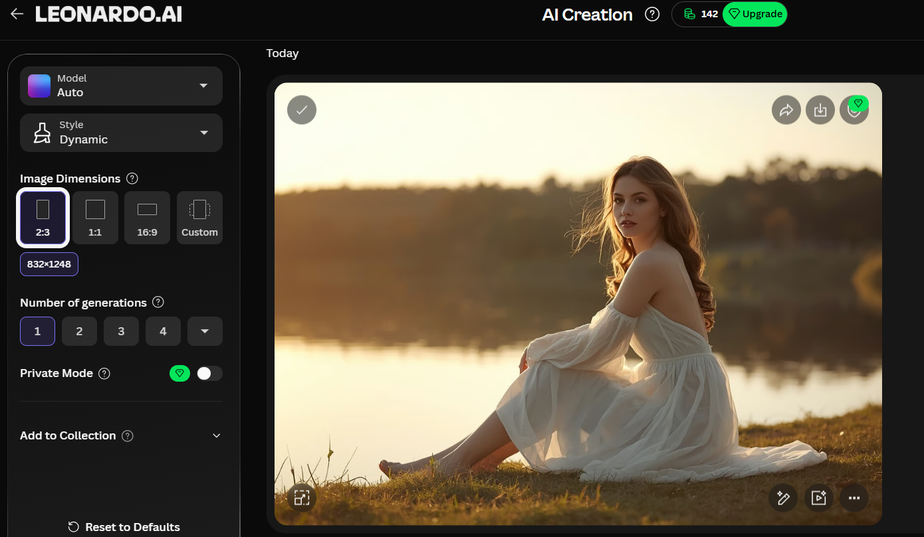The image size is (924, 537).
Task: Click the Today date heading
Action: pyautogui.click(x=283, y=53)
